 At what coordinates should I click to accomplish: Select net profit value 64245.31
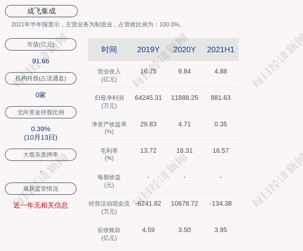148,98
